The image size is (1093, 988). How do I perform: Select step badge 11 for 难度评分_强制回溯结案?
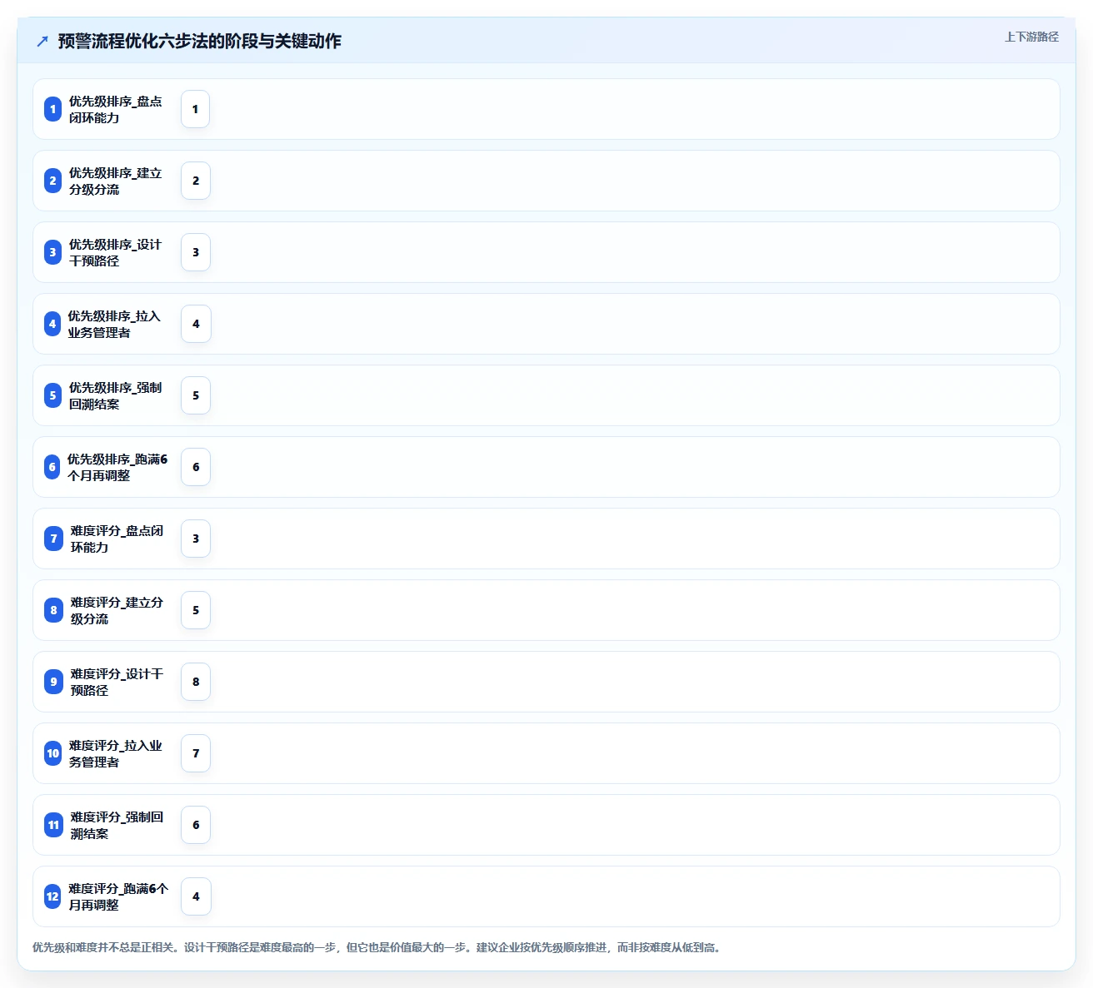[x=53, y=825]
